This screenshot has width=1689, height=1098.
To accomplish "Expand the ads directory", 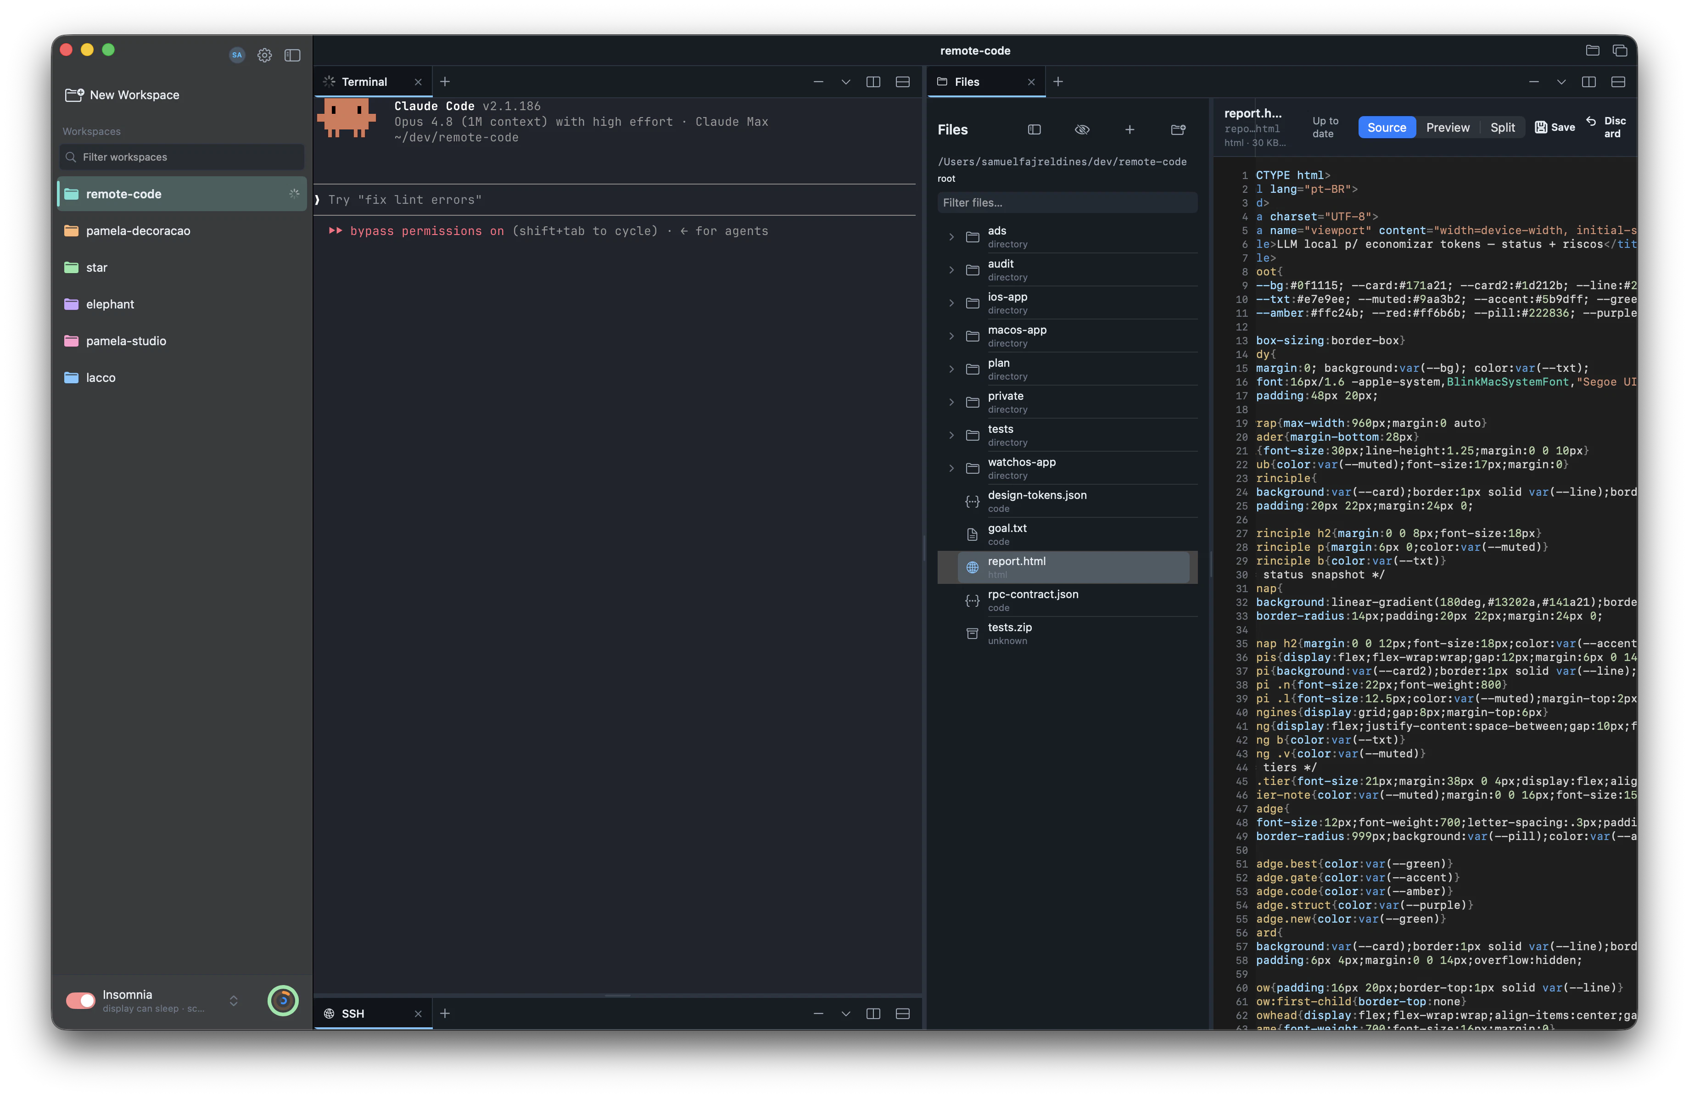I will pos(951,236).
